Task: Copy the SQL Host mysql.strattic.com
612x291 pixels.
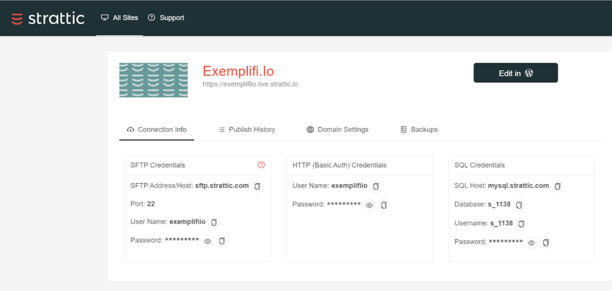Action: pyautogui.click(x=558, y=186)
